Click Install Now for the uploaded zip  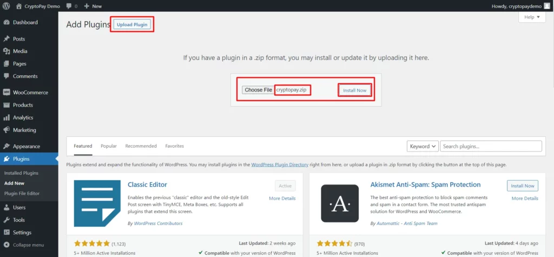pyautogui.click(x=355, y=90)
